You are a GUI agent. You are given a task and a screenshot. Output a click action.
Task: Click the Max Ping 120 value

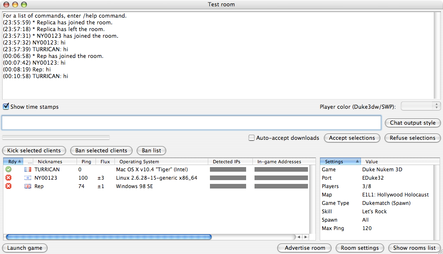367,228
